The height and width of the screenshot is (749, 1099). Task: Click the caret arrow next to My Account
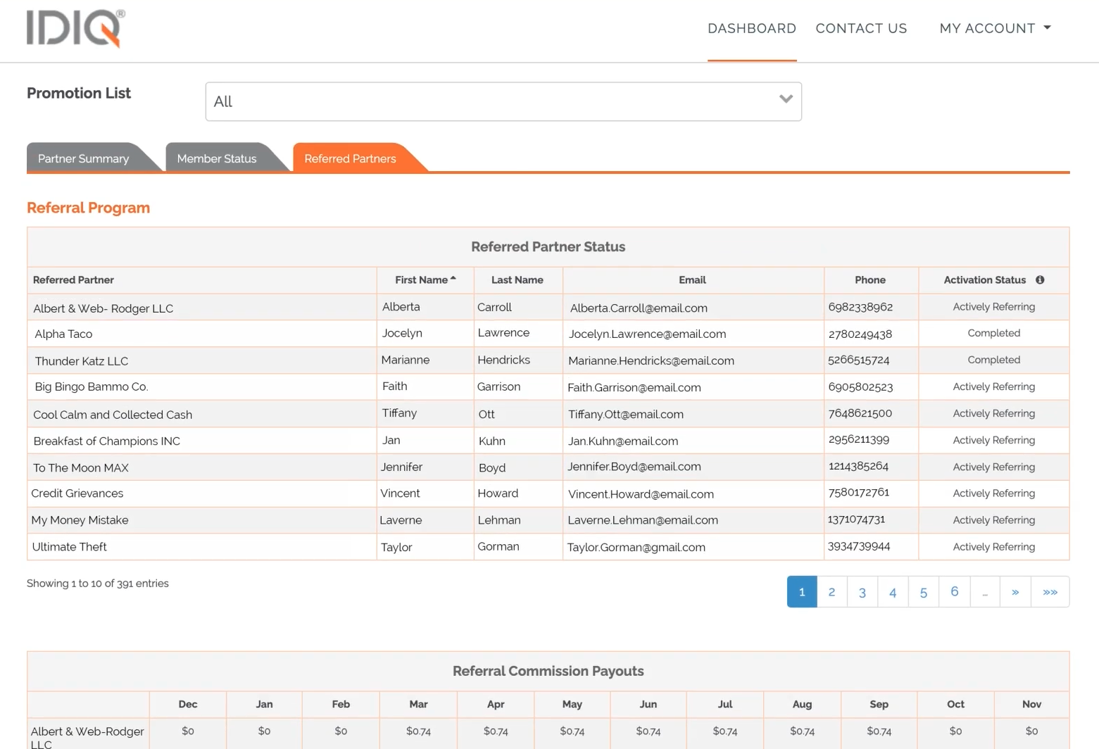(1048, 28)
